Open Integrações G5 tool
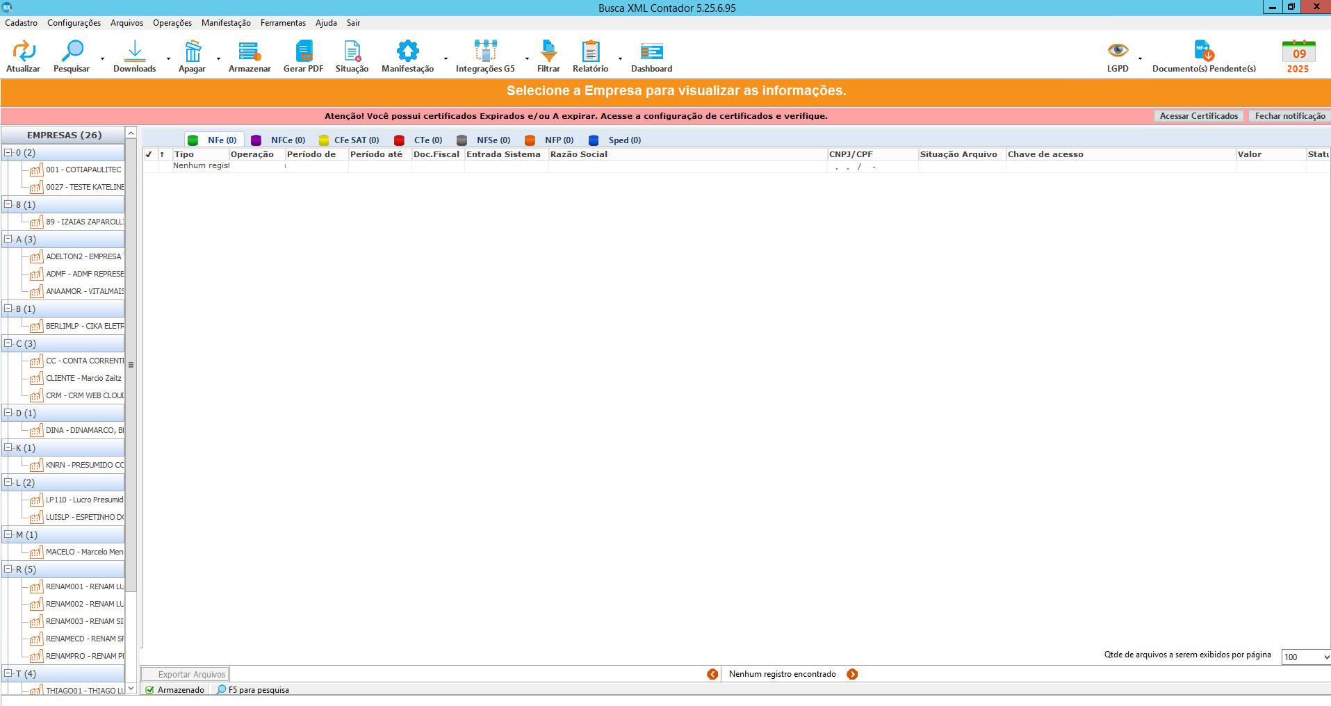Image resolution: width=1331 pixels, height=706 pixels. tap(486, 51)
